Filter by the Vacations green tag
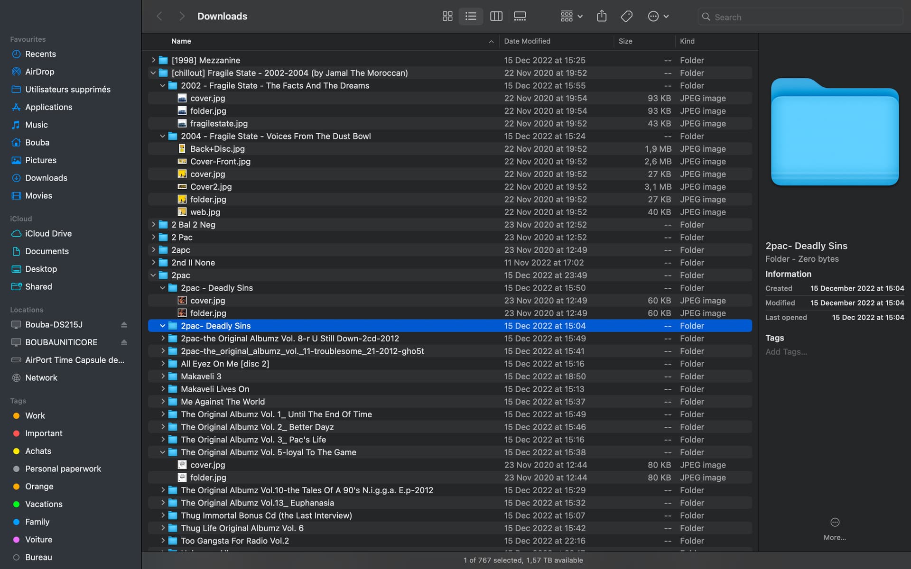This screenshot has width=911, height=569. click(43, 504)
